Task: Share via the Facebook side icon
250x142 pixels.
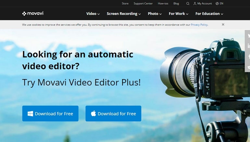Action: pos(249,56)
